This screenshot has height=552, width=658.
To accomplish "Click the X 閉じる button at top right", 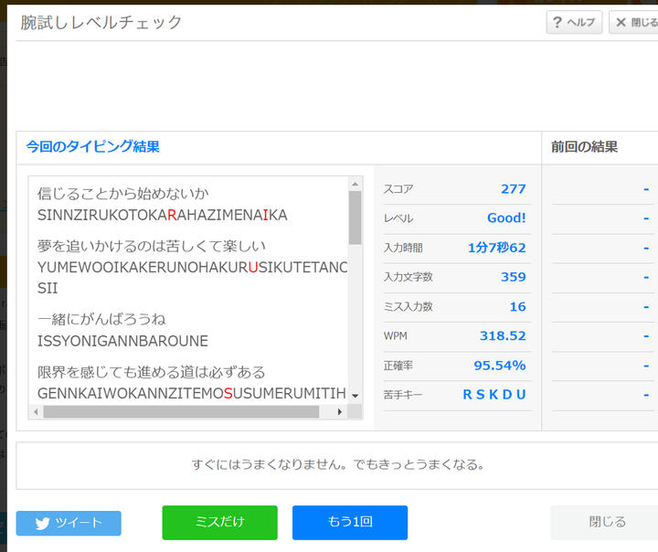I will tap(635, 23).
